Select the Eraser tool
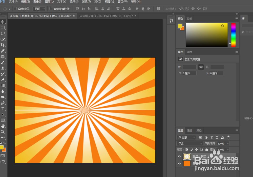Viewport: 253px width, 177px height. 3,80
